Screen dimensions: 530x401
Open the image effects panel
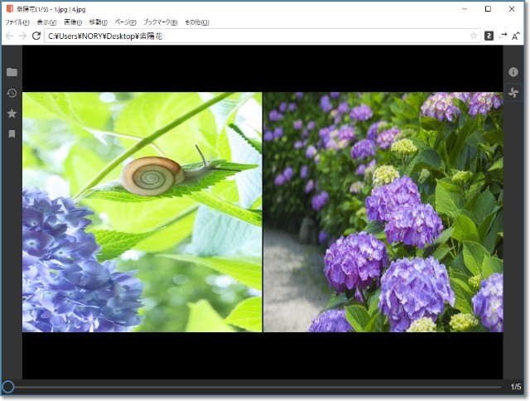pyautogui.click(x=513, y=93)
